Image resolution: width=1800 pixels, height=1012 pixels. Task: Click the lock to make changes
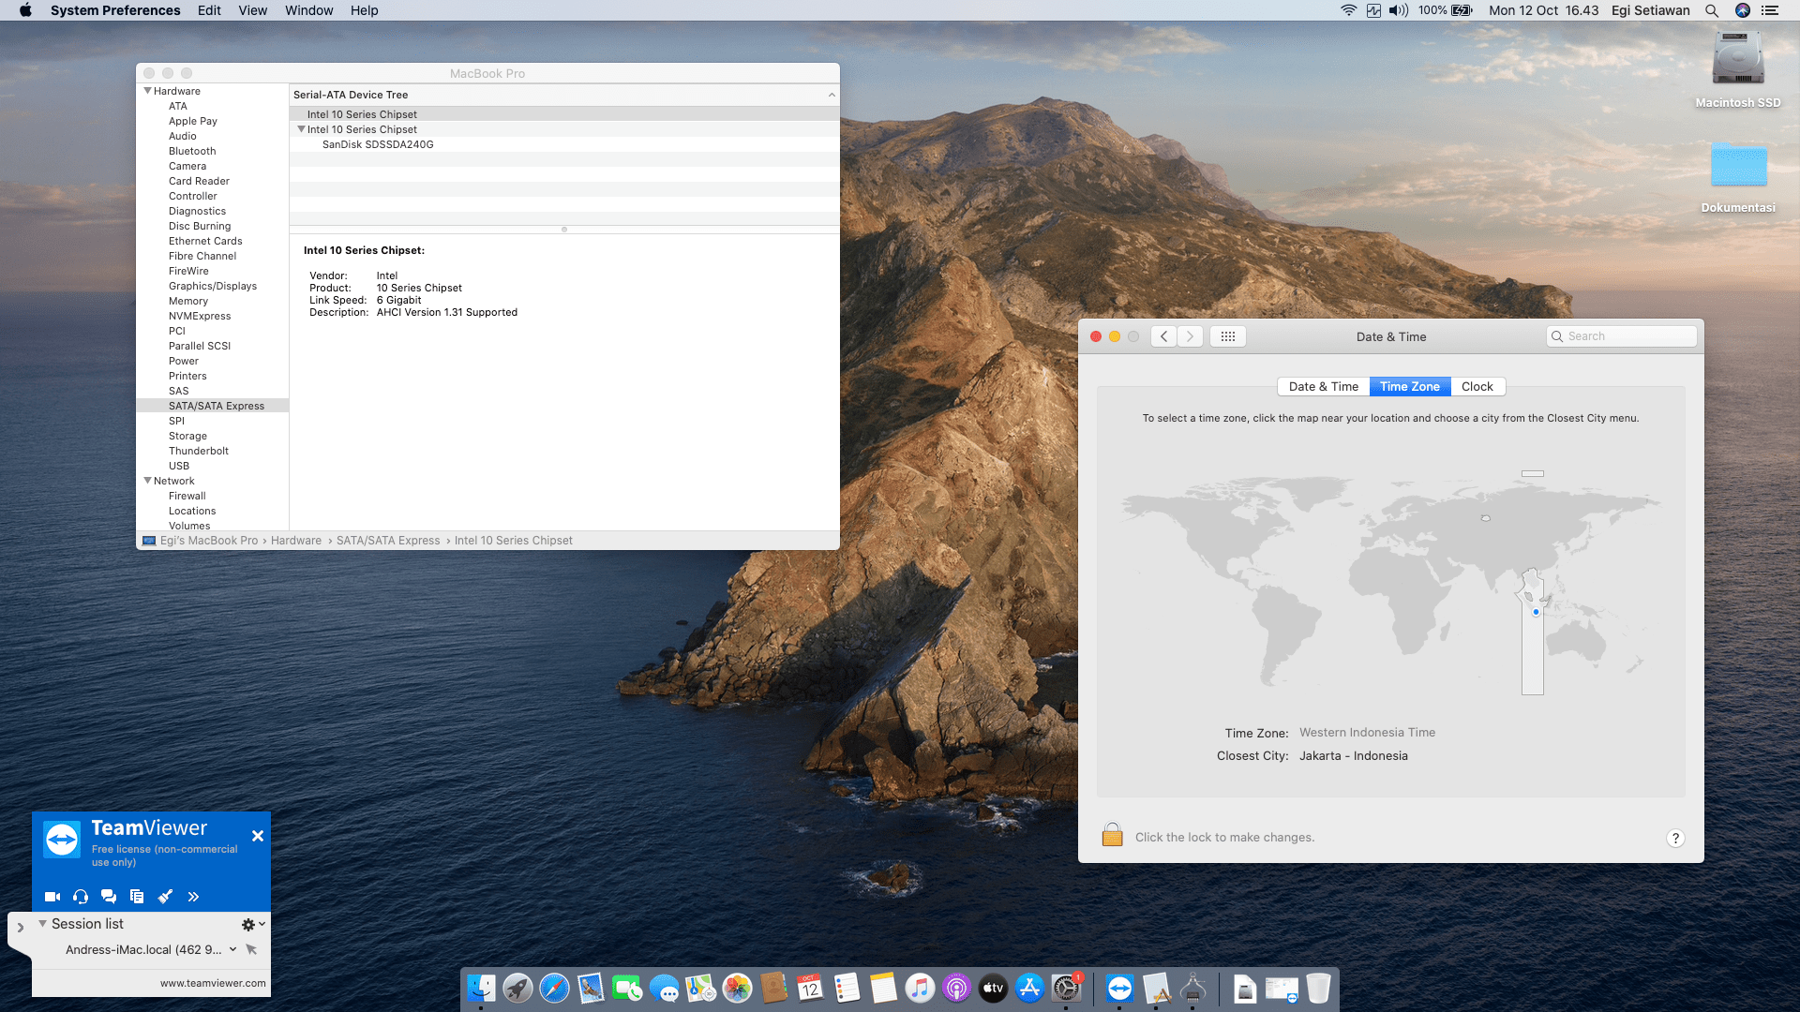click(1113, 836)
